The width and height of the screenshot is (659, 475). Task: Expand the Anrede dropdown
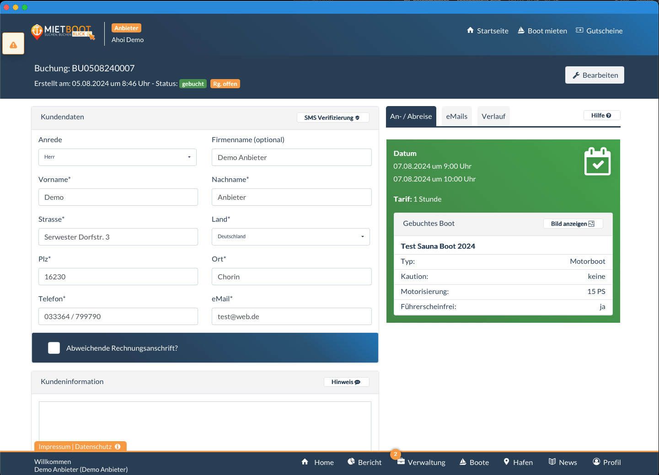coord(118,157)
